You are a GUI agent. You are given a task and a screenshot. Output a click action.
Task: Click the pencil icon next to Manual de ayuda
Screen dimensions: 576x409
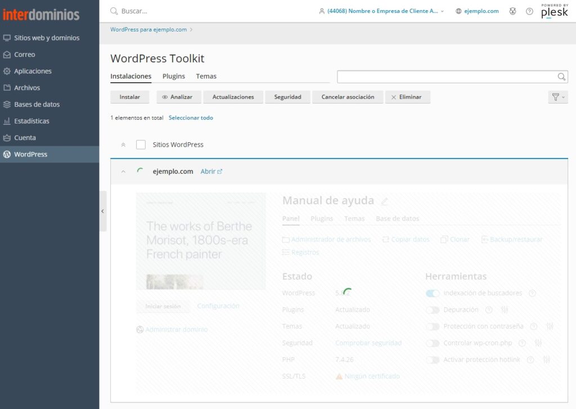point(384,201)
